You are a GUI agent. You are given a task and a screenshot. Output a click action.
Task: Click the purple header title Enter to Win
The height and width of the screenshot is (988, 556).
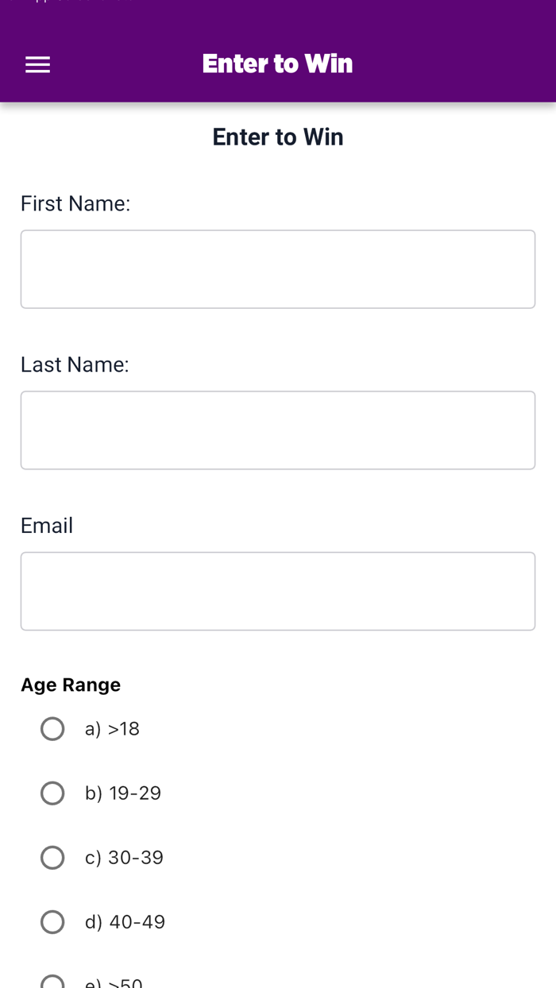point(277,64)
